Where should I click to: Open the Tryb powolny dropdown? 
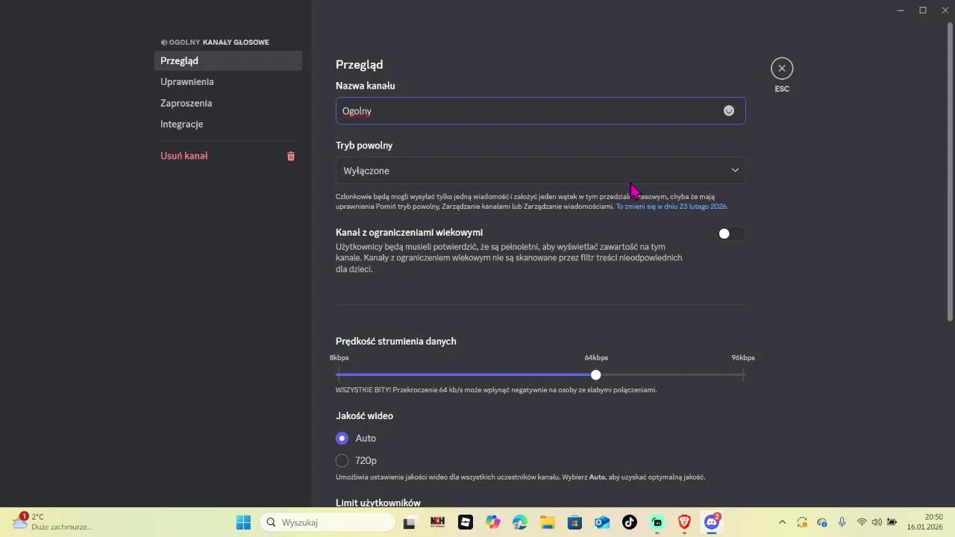coord(540,171)
